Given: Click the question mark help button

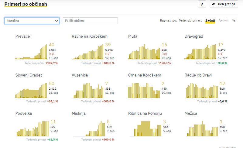Looking at the screenshot, I should point(202,4).
